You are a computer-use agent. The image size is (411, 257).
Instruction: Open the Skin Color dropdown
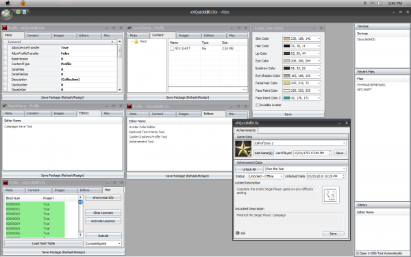pyautogui.click(x=319, y=38)
